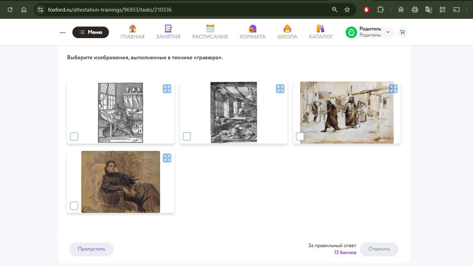This screenshot has height=266, width=473.
Task: Click the zoom magnifier icon in address bar
Action: click(x=335, y=10)
